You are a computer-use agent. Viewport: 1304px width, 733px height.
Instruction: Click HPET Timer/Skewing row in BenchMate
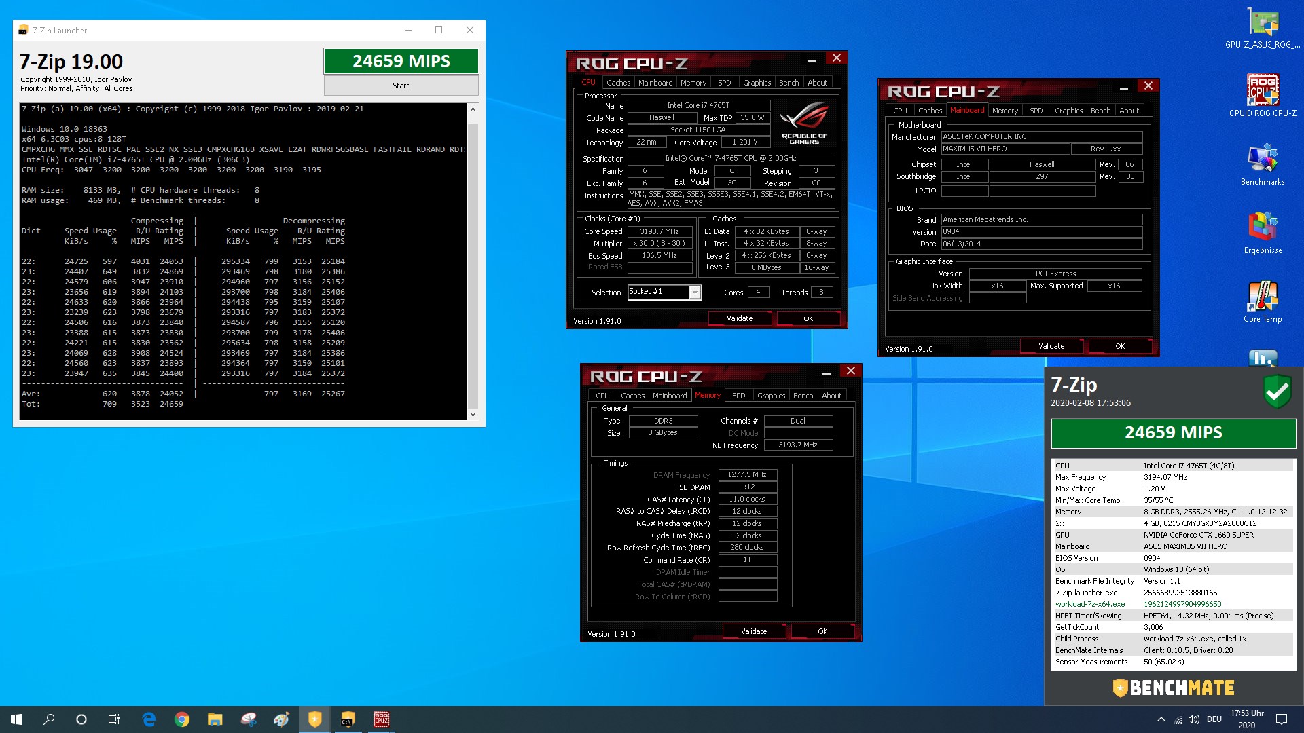pos(1174,616)
